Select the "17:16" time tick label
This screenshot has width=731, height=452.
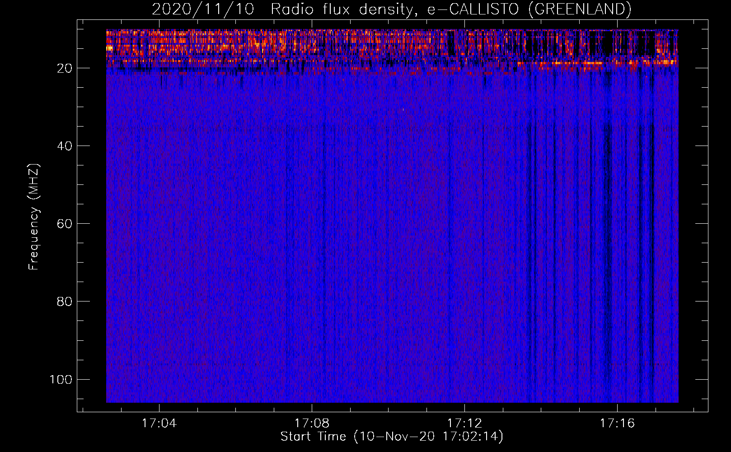tap(617, 424)
